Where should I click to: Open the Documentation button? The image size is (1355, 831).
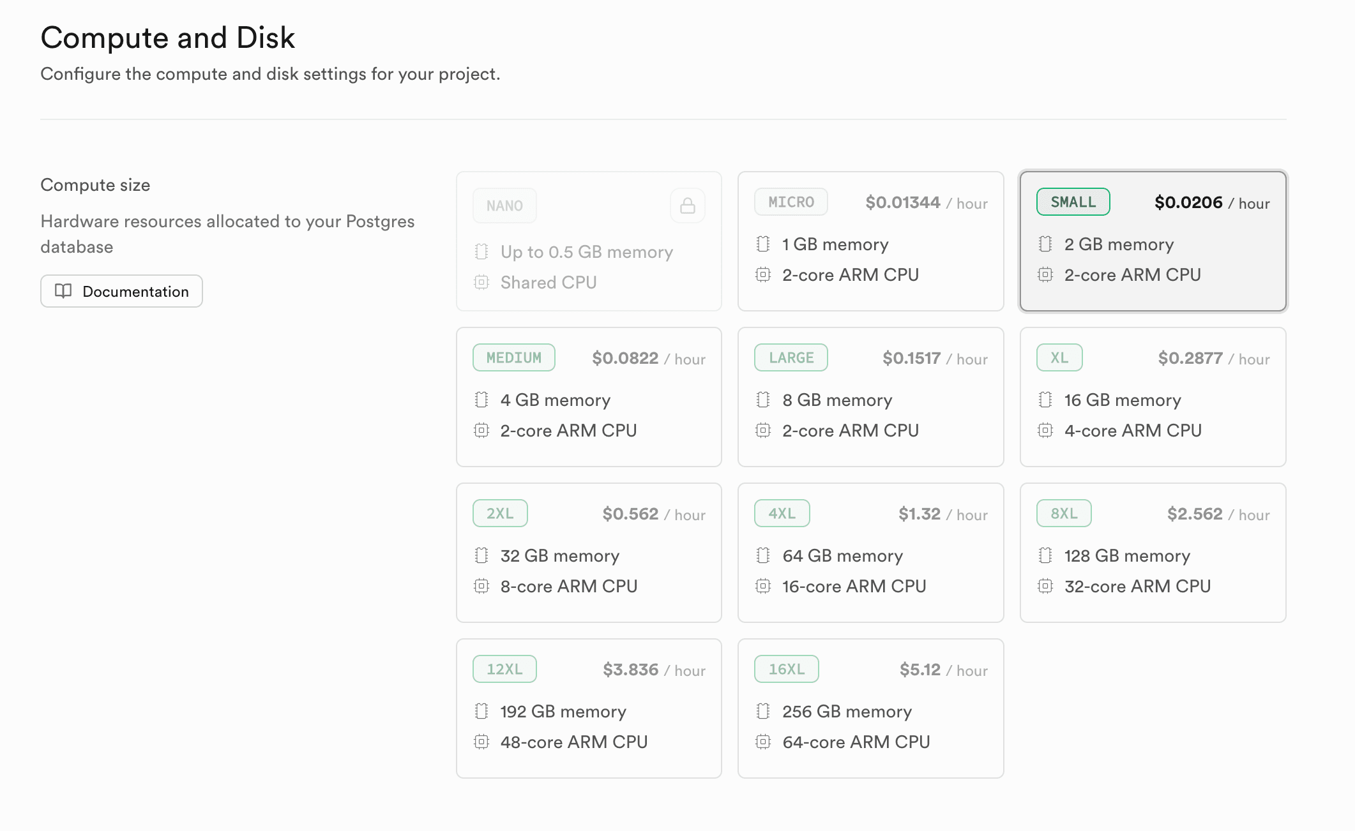(121, 291)
